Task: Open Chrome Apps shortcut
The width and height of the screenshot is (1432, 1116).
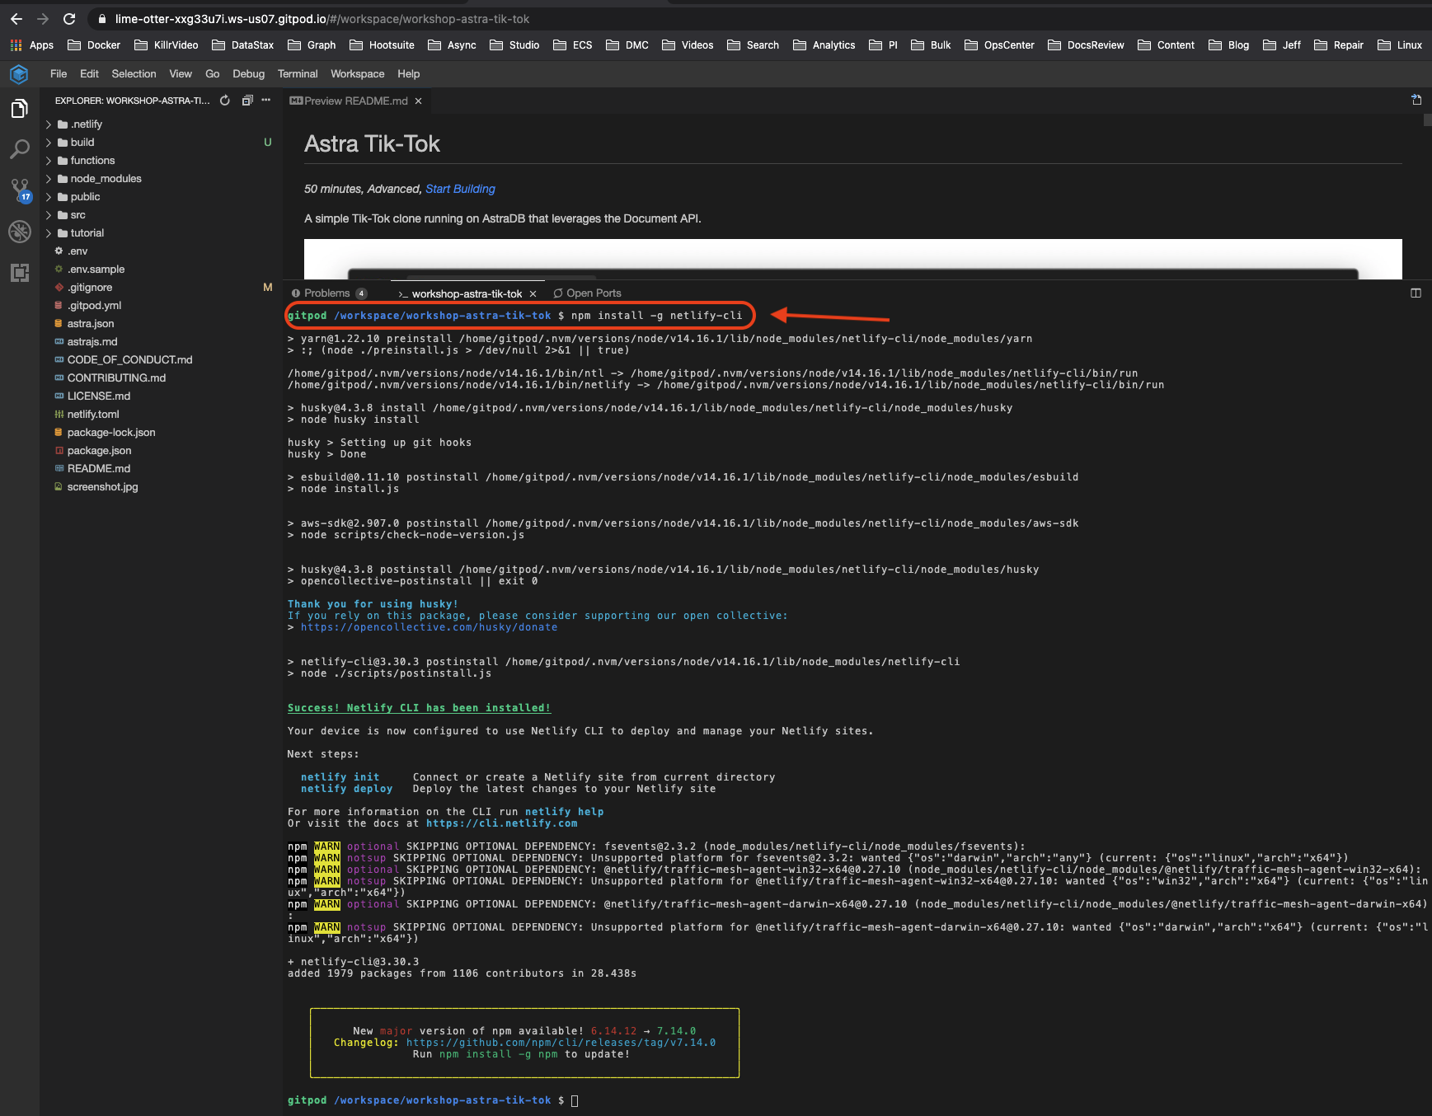Action: point(32,45)
